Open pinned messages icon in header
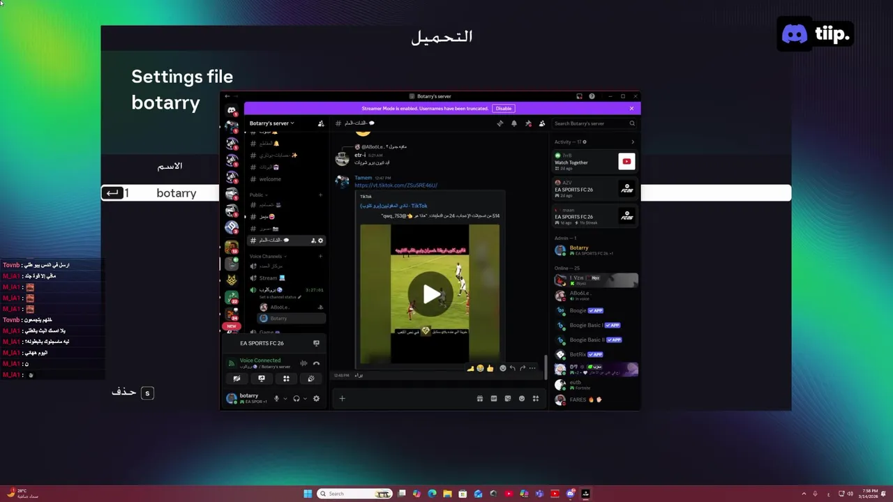 (x=528, y=123)
